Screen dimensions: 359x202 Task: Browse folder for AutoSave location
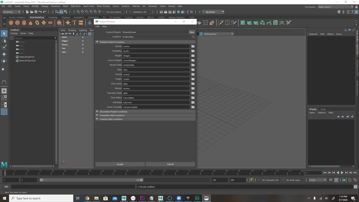point(193,102)
